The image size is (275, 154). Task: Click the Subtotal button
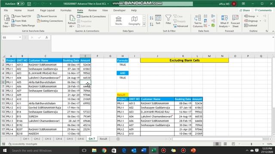[251, 26]
